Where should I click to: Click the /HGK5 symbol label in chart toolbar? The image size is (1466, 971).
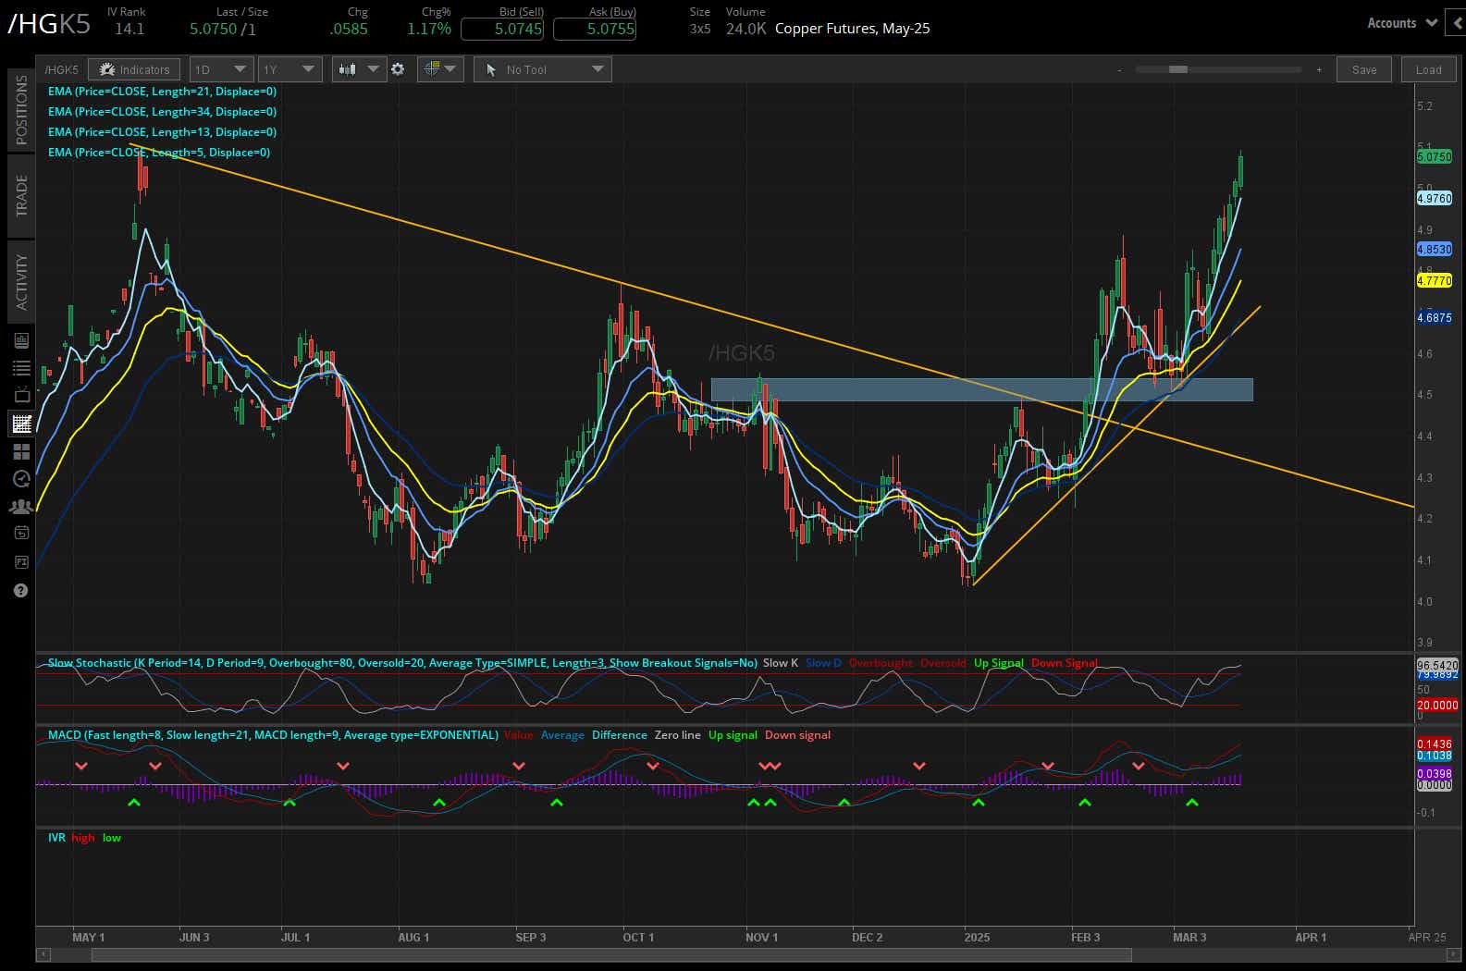[61, 69]
